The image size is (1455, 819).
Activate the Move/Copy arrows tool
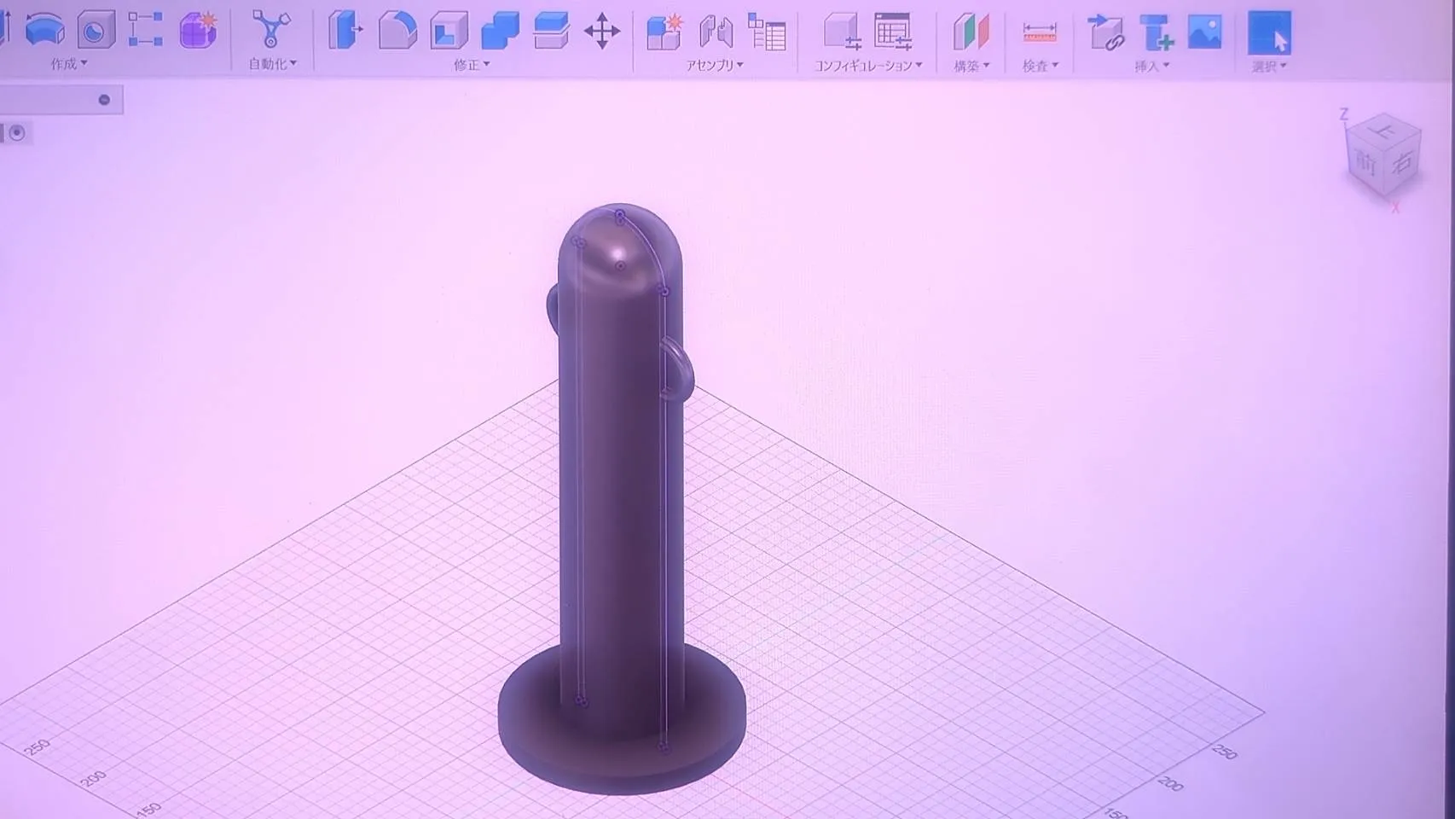[x=602, y=31]
